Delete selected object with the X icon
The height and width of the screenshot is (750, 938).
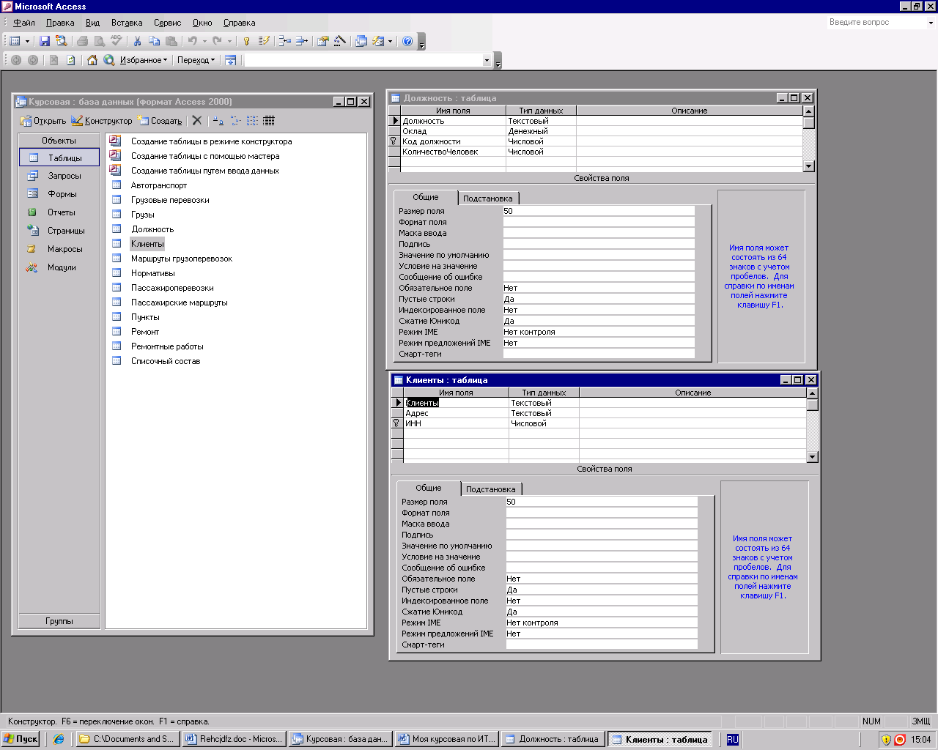click(x=197, y=121)
